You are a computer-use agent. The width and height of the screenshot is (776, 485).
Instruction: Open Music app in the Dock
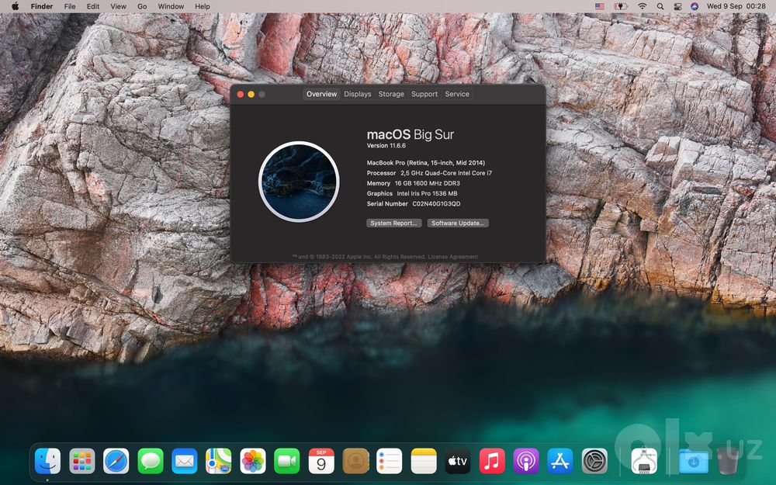(x=492, y=461)
